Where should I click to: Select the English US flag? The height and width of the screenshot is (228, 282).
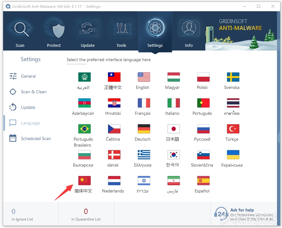click(144, 77)
